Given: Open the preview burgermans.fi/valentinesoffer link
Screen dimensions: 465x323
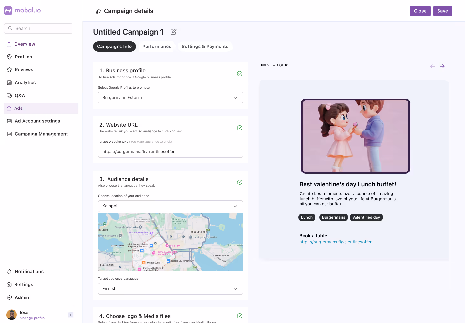Looking at the screenshot, I should (x=336, y=242).
